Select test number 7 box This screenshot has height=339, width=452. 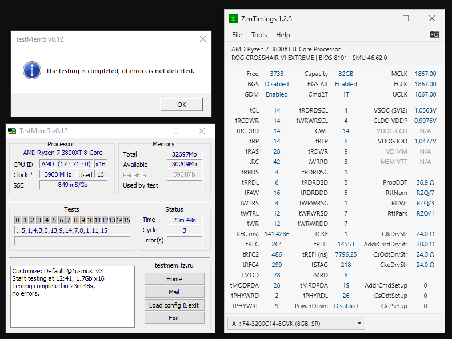tap(69, 220)
